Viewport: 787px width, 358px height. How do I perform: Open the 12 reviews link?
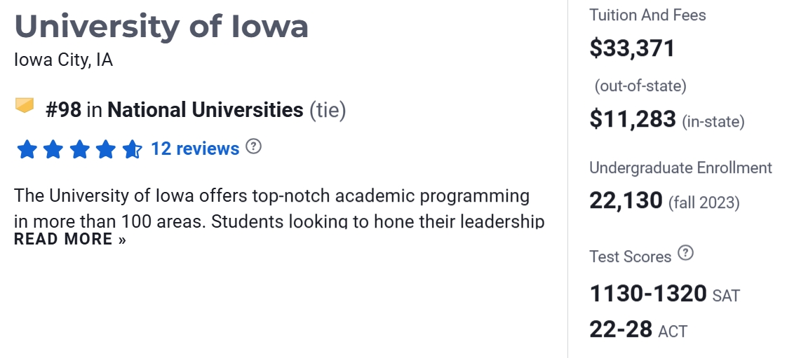point(195,149)
